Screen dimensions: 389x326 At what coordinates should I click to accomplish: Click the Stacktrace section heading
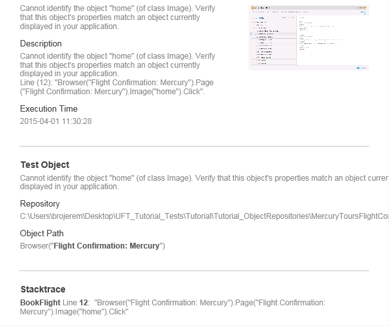point(43,289)
